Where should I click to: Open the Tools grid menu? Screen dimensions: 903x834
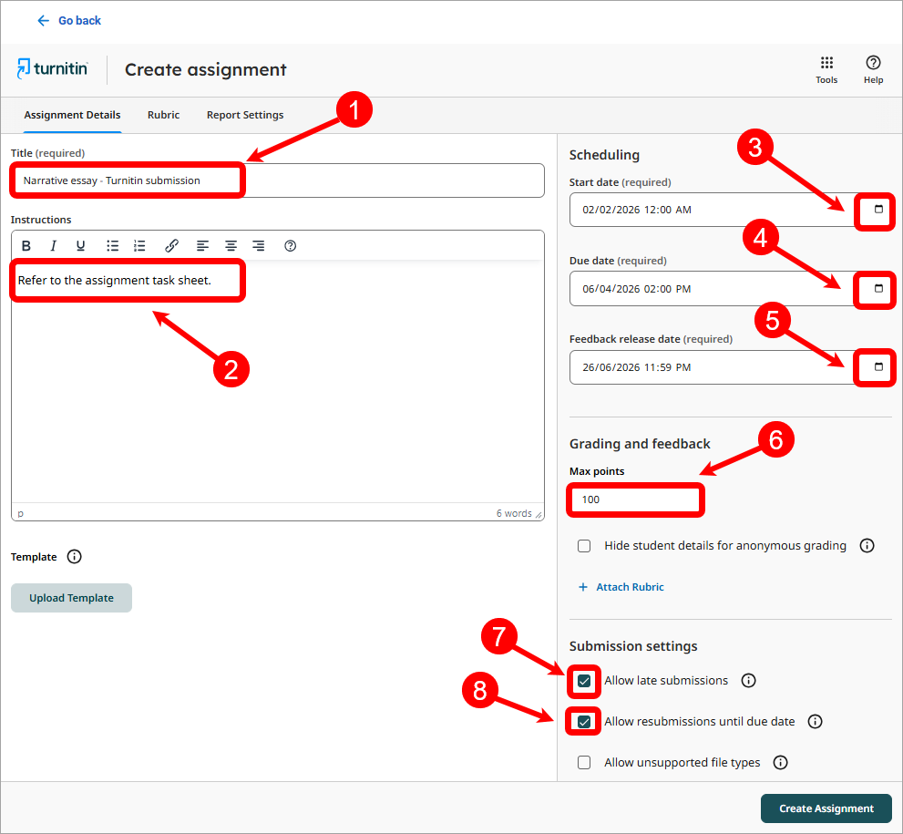pyautogui.click(x=826, y=69)
